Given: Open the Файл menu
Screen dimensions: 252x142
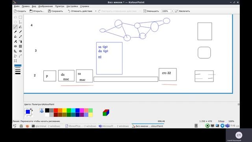Looking at the screenshot, I should (x=17, y=6).
